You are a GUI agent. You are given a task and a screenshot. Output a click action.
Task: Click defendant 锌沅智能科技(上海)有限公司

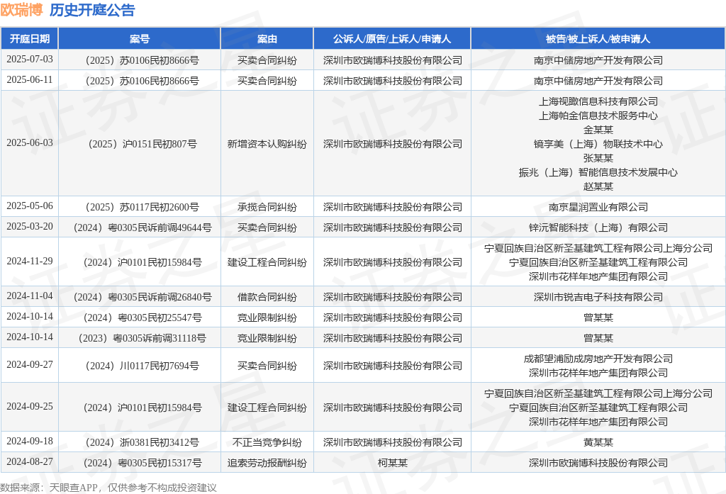point(598,228)
